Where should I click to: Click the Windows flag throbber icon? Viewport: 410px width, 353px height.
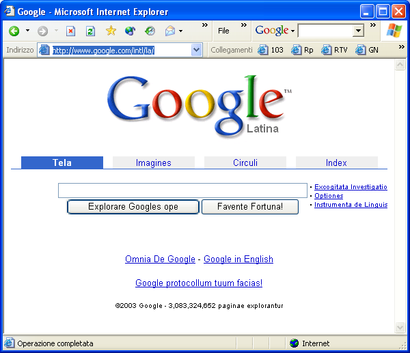tap(394, 31)
